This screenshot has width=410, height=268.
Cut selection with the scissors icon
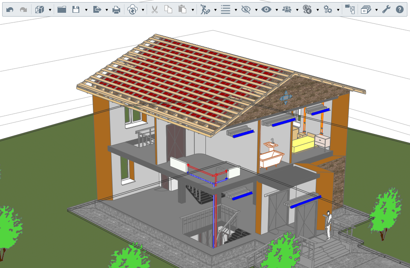coord(155,10)
